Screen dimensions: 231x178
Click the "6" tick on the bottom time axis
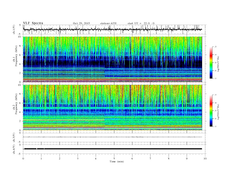click(x=132, y=159)
